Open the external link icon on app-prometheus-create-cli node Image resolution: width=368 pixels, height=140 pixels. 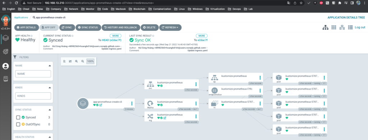point(101,105)
